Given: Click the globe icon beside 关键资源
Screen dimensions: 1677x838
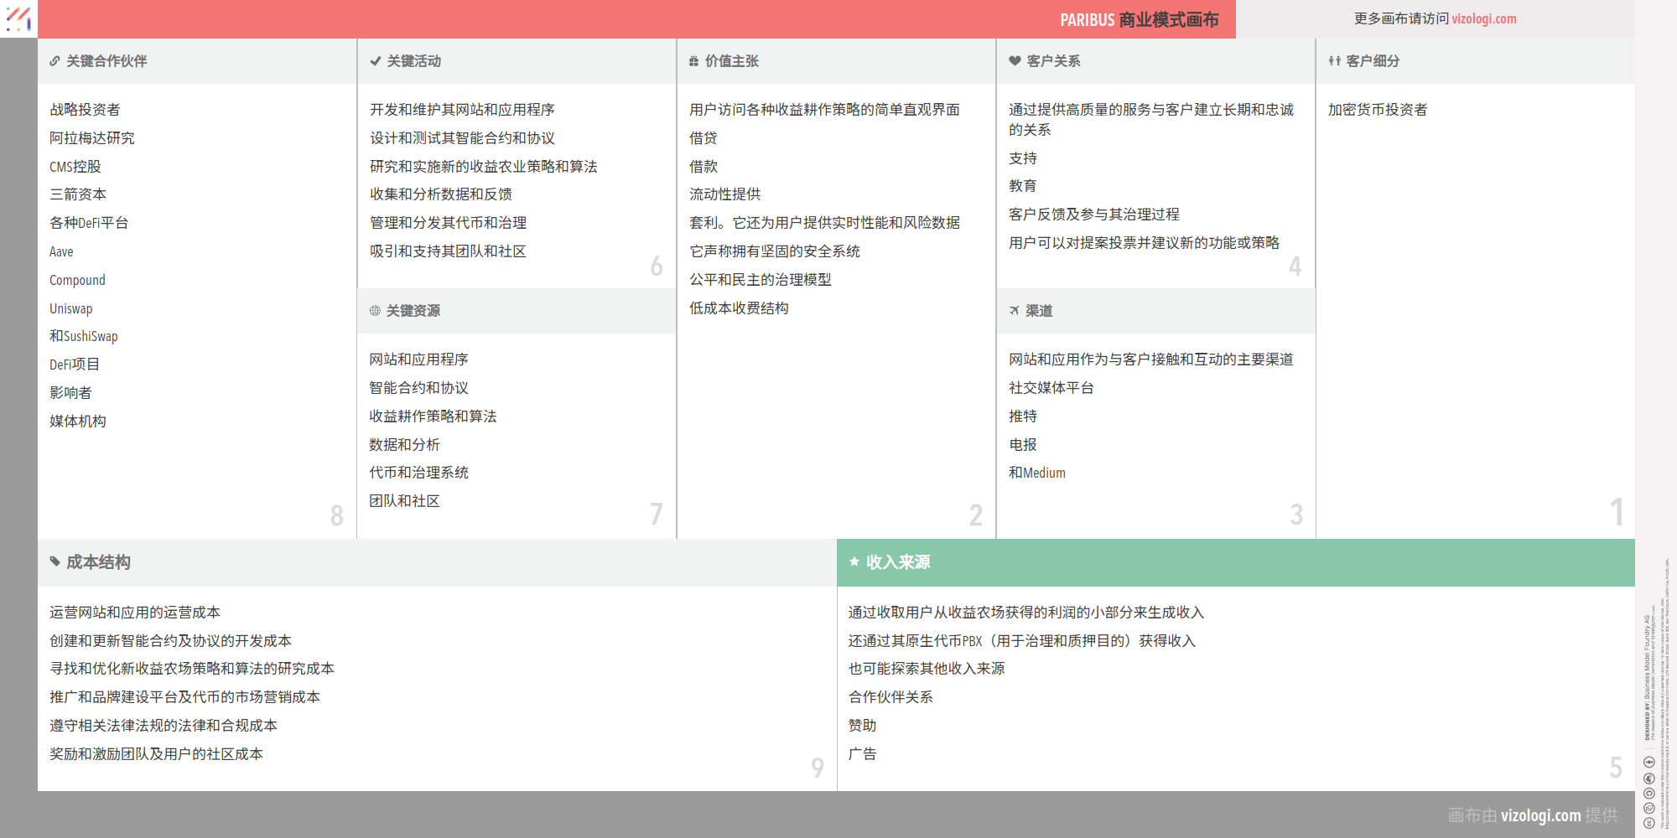Looking at the screenshot, I should click(x=375, y=311).
